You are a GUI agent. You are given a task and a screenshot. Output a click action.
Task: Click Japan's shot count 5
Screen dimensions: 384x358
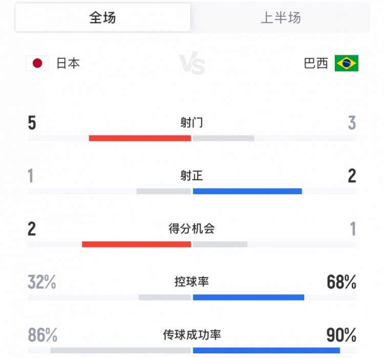(32, 123)
